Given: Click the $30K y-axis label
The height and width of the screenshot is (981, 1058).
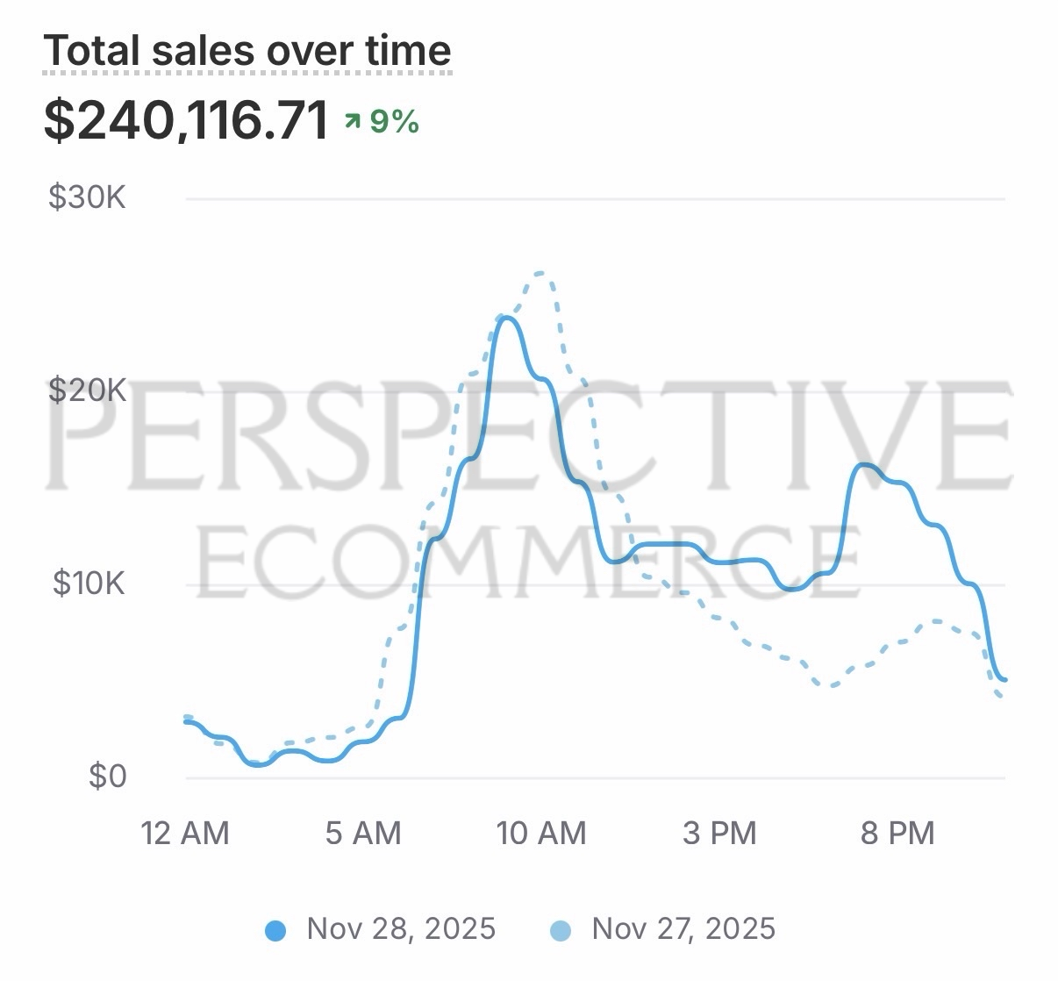Looking at the screenshot, I should coord(87,197).
